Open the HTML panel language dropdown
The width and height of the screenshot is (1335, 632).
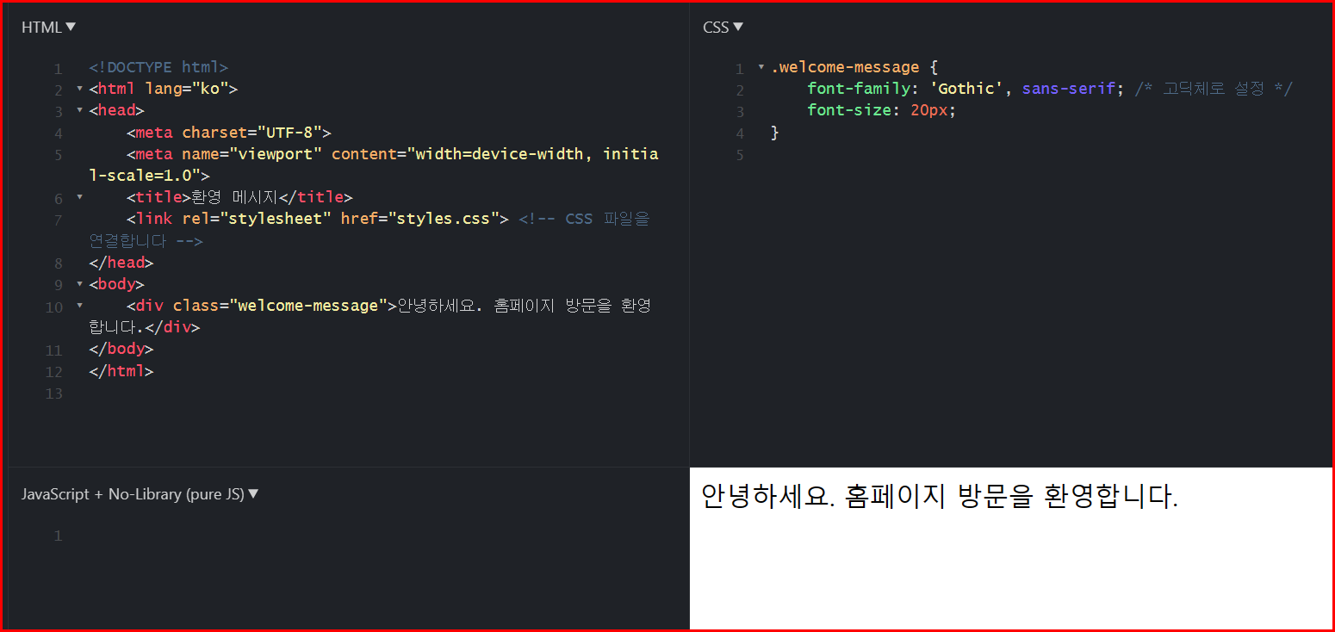(48, 28)
